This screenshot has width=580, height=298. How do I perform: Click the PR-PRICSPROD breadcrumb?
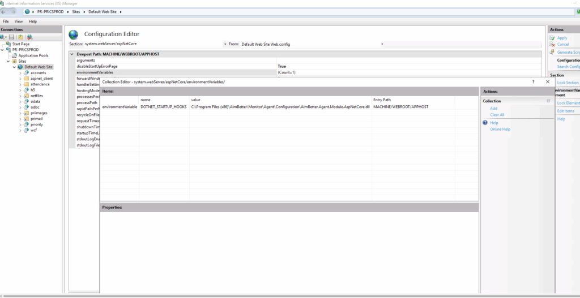[x=50, y=12]
